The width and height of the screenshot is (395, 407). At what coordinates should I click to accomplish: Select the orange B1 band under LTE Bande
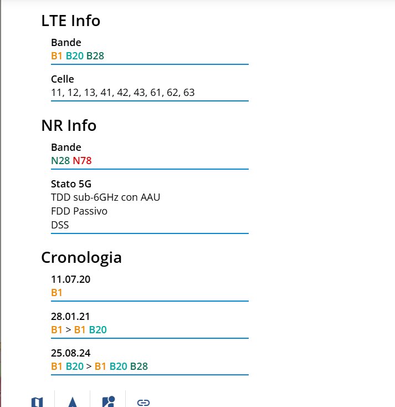tap(57, 55)
